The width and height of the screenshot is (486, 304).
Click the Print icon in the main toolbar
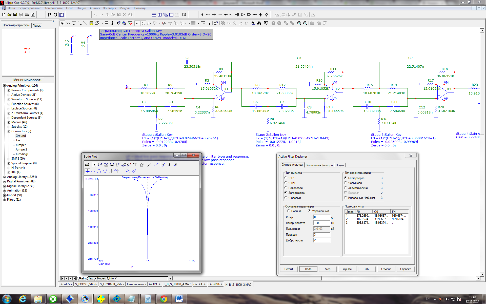click(x=27, y=15)
